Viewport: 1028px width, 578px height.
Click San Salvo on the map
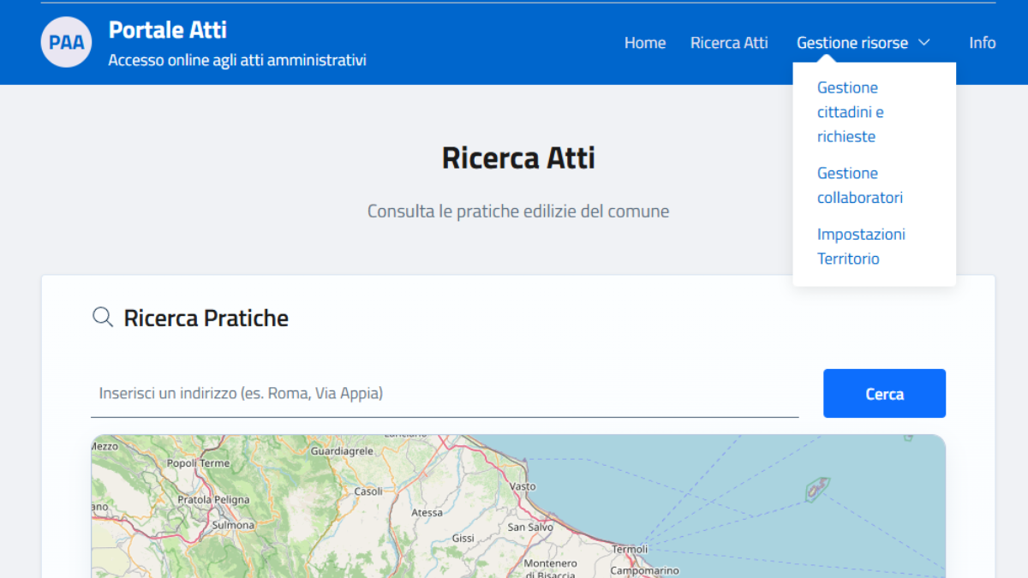[530, 527]
